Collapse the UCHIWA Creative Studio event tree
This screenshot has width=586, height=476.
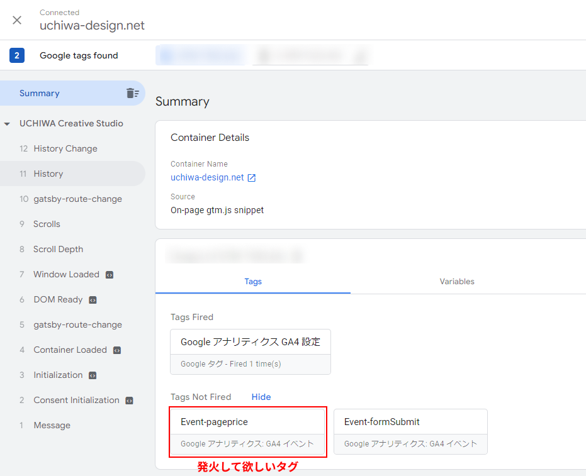click(7, 124)
